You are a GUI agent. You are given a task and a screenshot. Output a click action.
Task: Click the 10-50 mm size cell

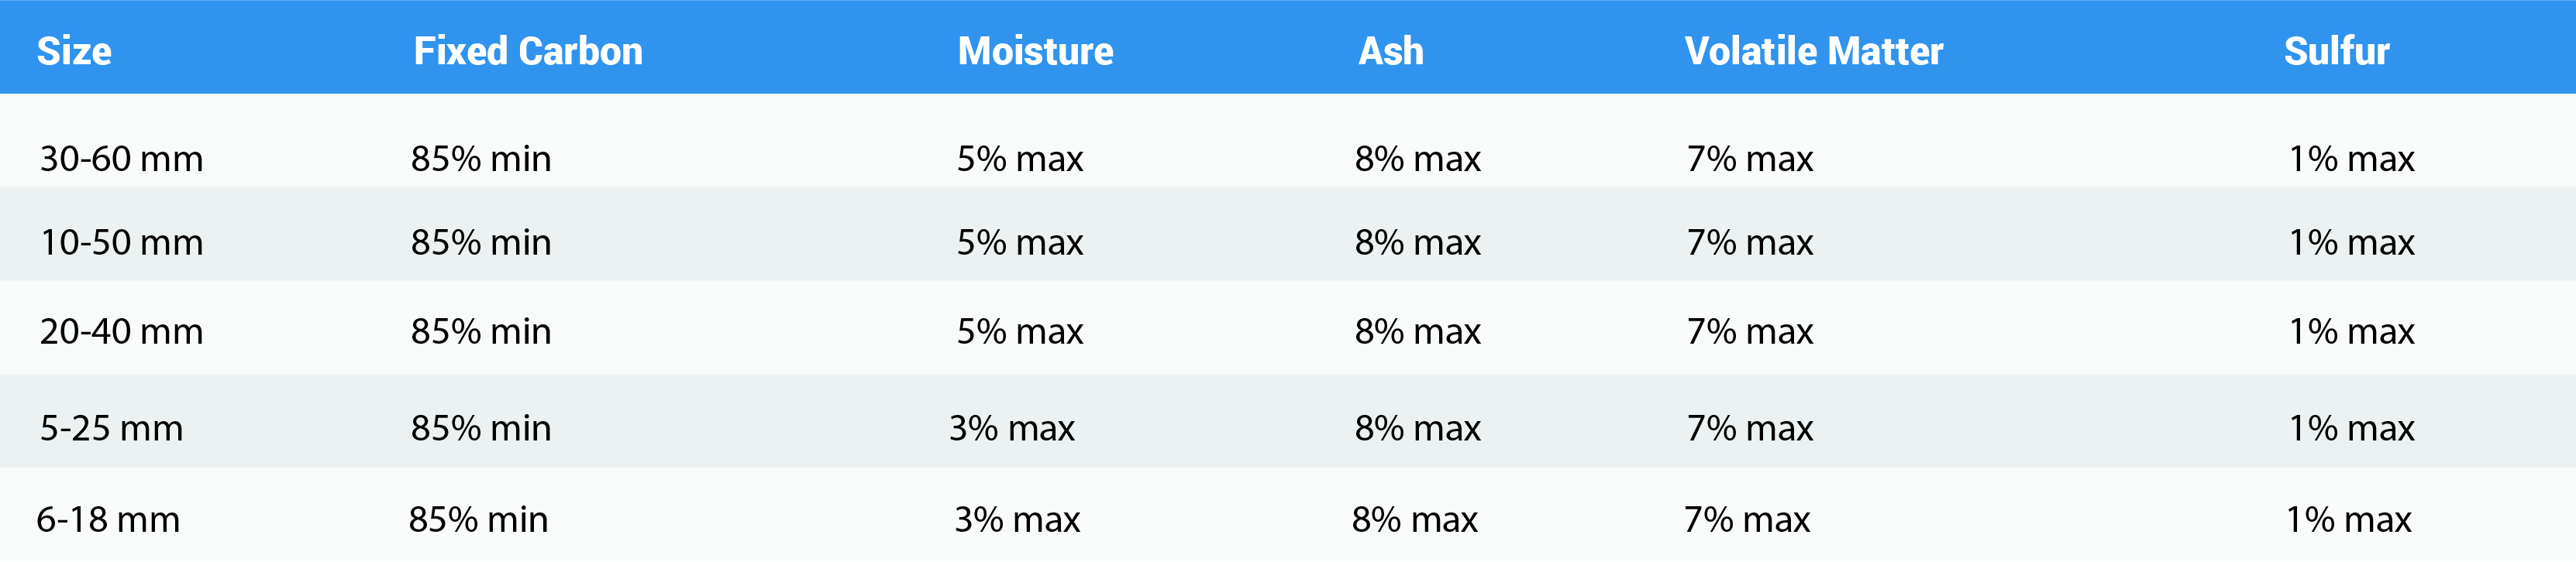(x=121, y=242)
